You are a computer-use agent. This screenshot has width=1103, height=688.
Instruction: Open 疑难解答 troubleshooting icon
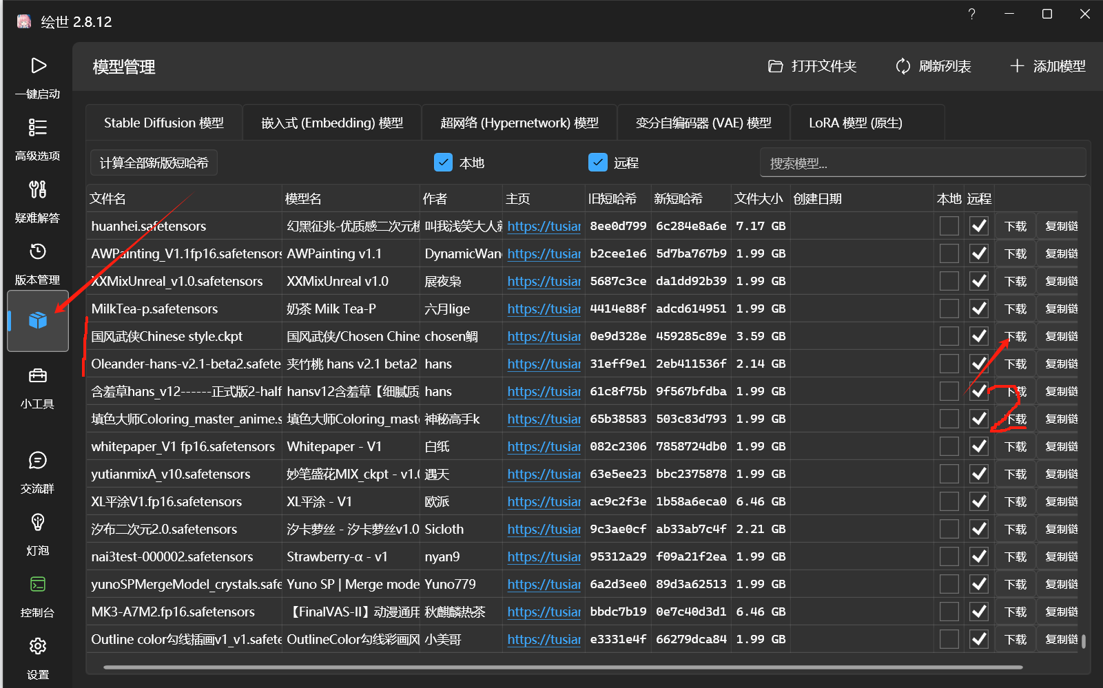click(38, 189)
